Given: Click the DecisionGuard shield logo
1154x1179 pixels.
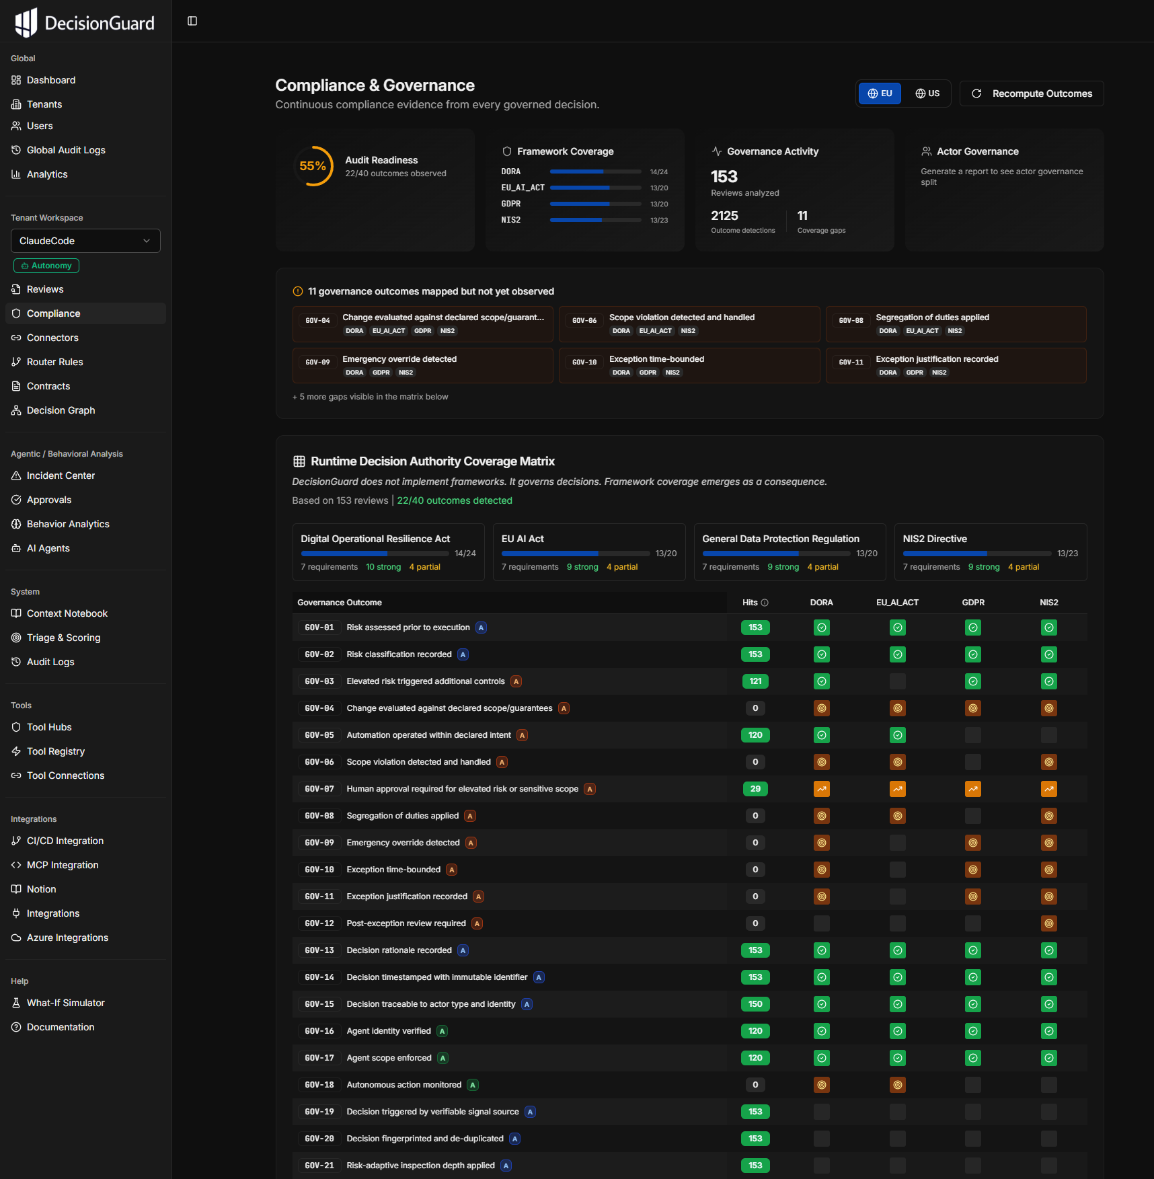Looking at the screenshot, I should (x=26, y=23).
